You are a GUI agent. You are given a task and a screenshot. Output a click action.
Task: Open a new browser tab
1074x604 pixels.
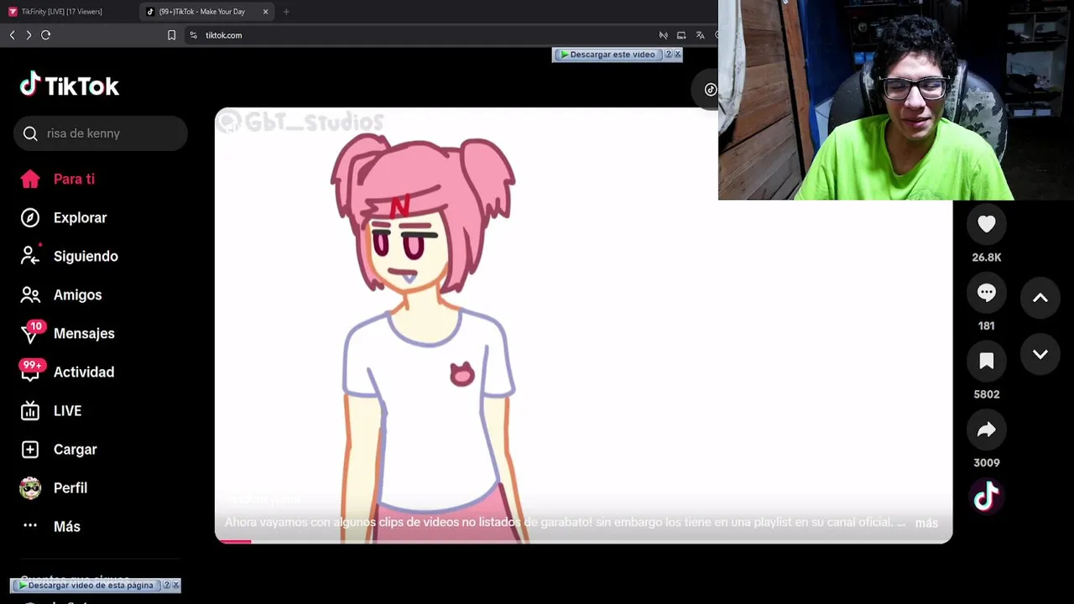286,12
